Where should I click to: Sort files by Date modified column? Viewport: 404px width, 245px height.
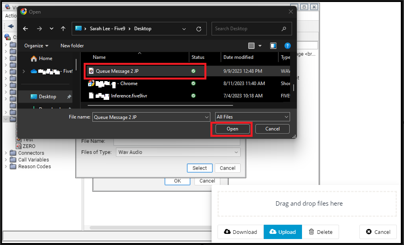click(238, 57)
